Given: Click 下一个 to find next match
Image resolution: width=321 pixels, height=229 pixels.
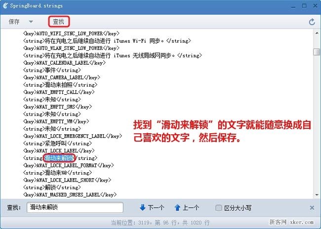Looking at the screenshot, I should 156,208.
